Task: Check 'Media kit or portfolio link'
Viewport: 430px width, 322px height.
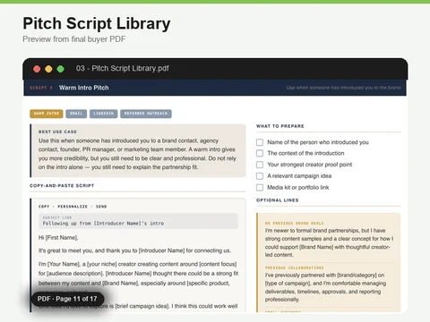Action: pos(260,188)
